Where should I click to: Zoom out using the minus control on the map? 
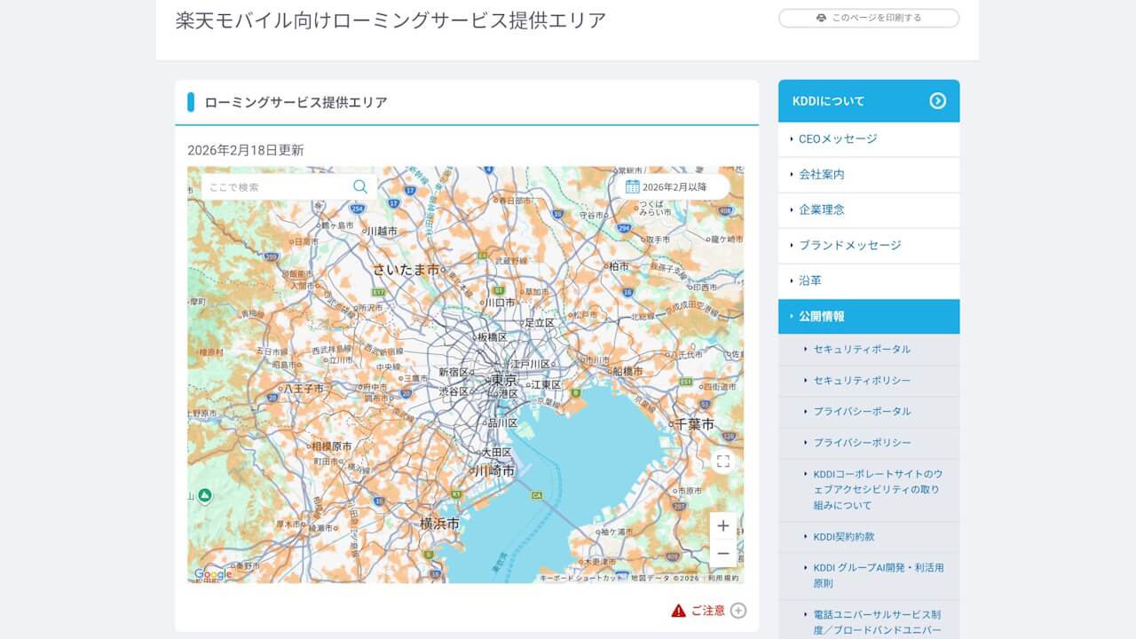point(722,553)
